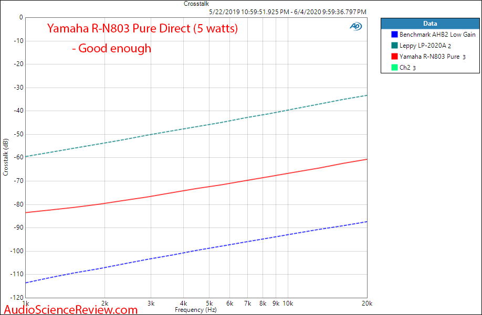Click the '8k' frequency axis tick
Viewport: 482px width, 315px height.
point(263,303)
